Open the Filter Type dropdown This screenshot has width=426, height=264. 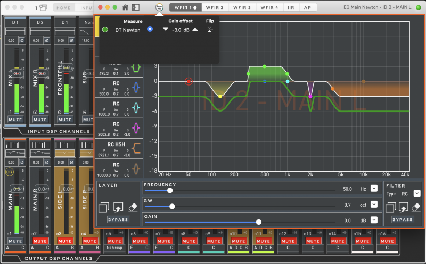416,193
